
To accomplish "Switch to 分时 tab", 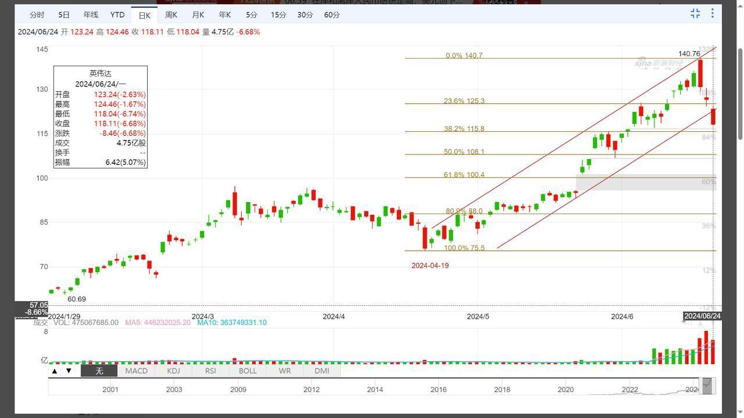I will [x=37, y=15].
